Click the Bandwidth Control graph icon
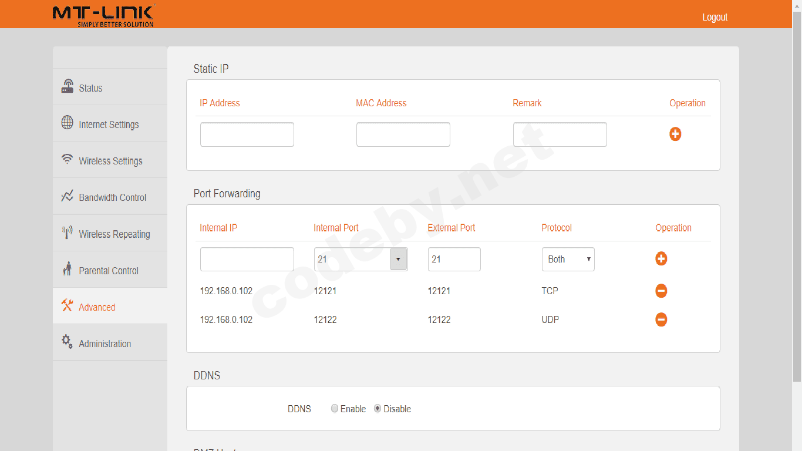Screen dimensions: 802x451 coord(68,196)
